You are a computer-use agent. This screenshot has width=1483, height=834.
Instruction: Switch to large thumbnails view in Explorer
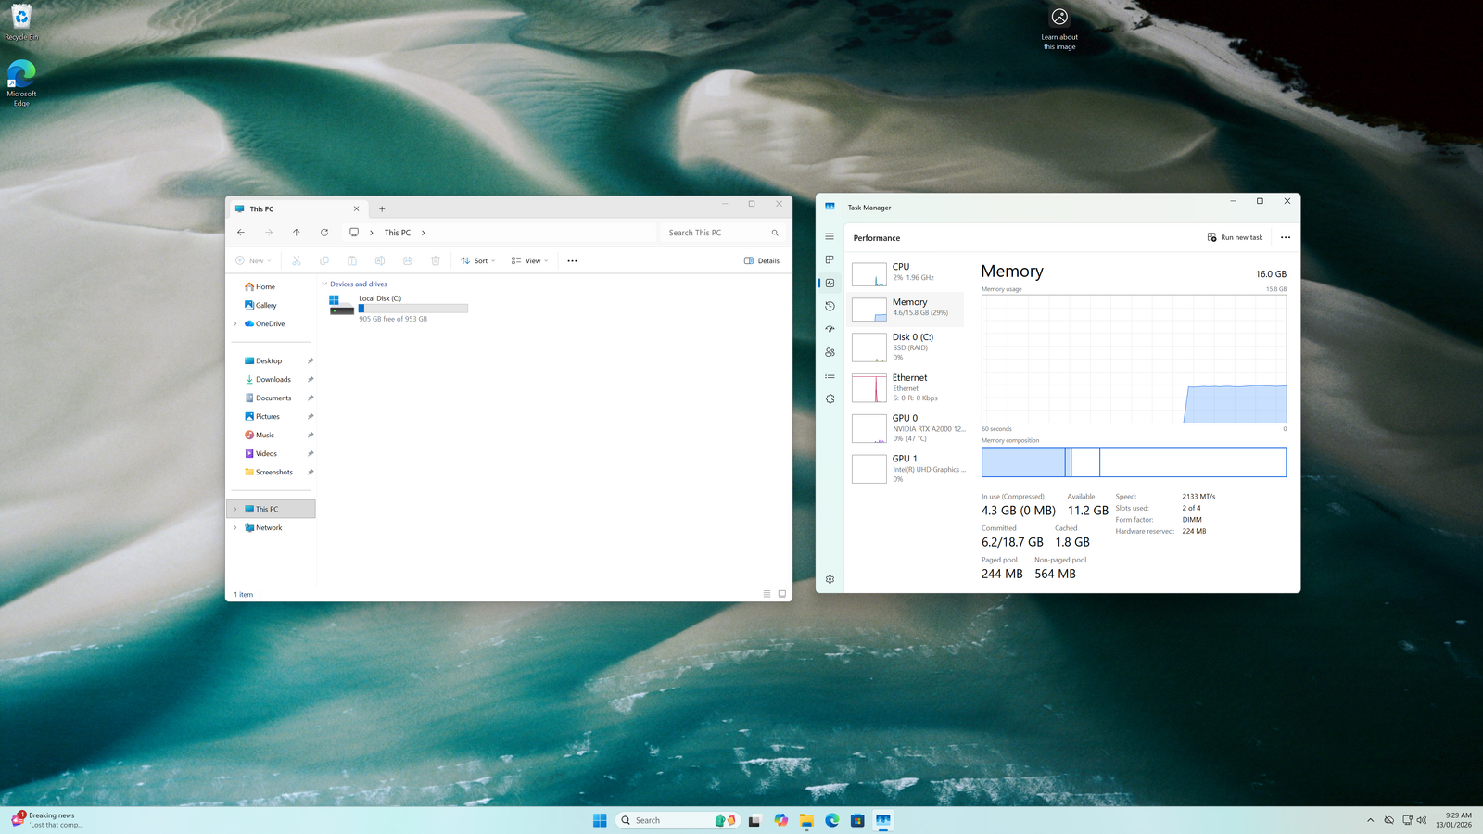tap(782, 594)
